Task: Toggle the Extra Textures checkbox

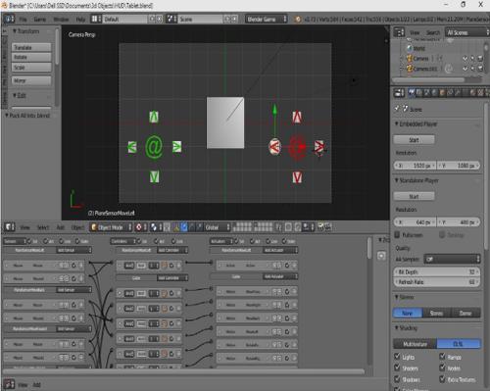Action: (443, 379)
